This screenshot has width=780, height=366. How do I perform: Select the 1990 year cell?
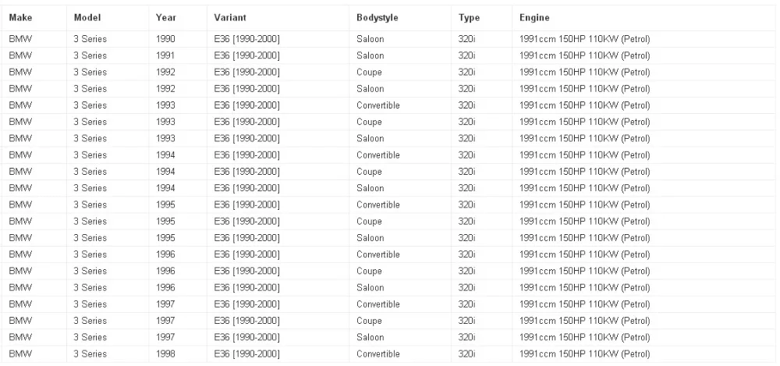[x=165, y=39]
